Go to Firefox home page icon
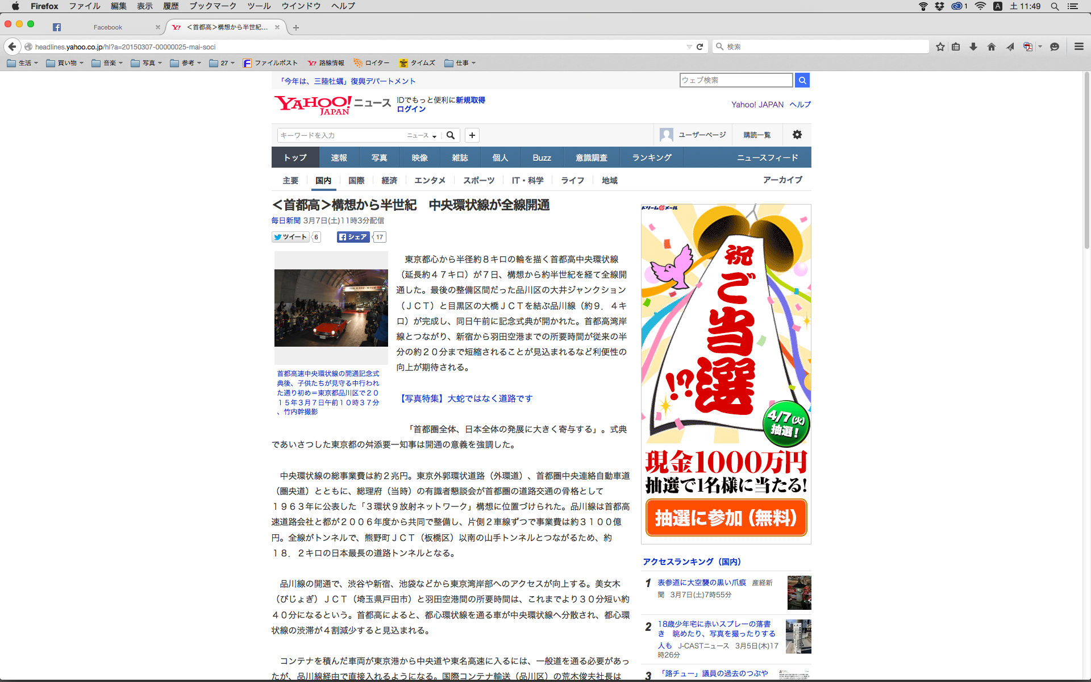The width and height of the screenshot is (1091, 682). coord(992,47)
